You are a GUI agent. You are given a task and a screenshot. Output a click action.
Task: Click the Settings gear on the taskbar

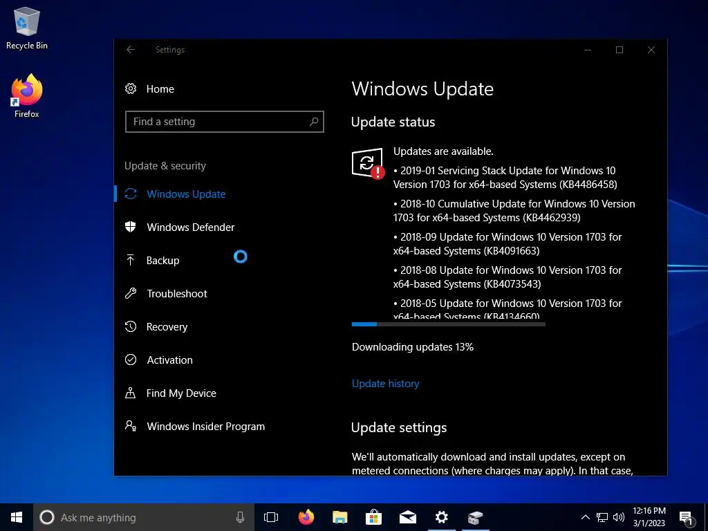[442, 517]
